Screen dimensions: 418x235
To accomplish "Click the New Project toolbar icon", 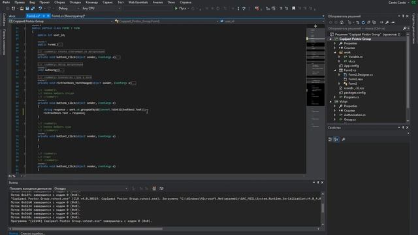I will pos(13,8).
